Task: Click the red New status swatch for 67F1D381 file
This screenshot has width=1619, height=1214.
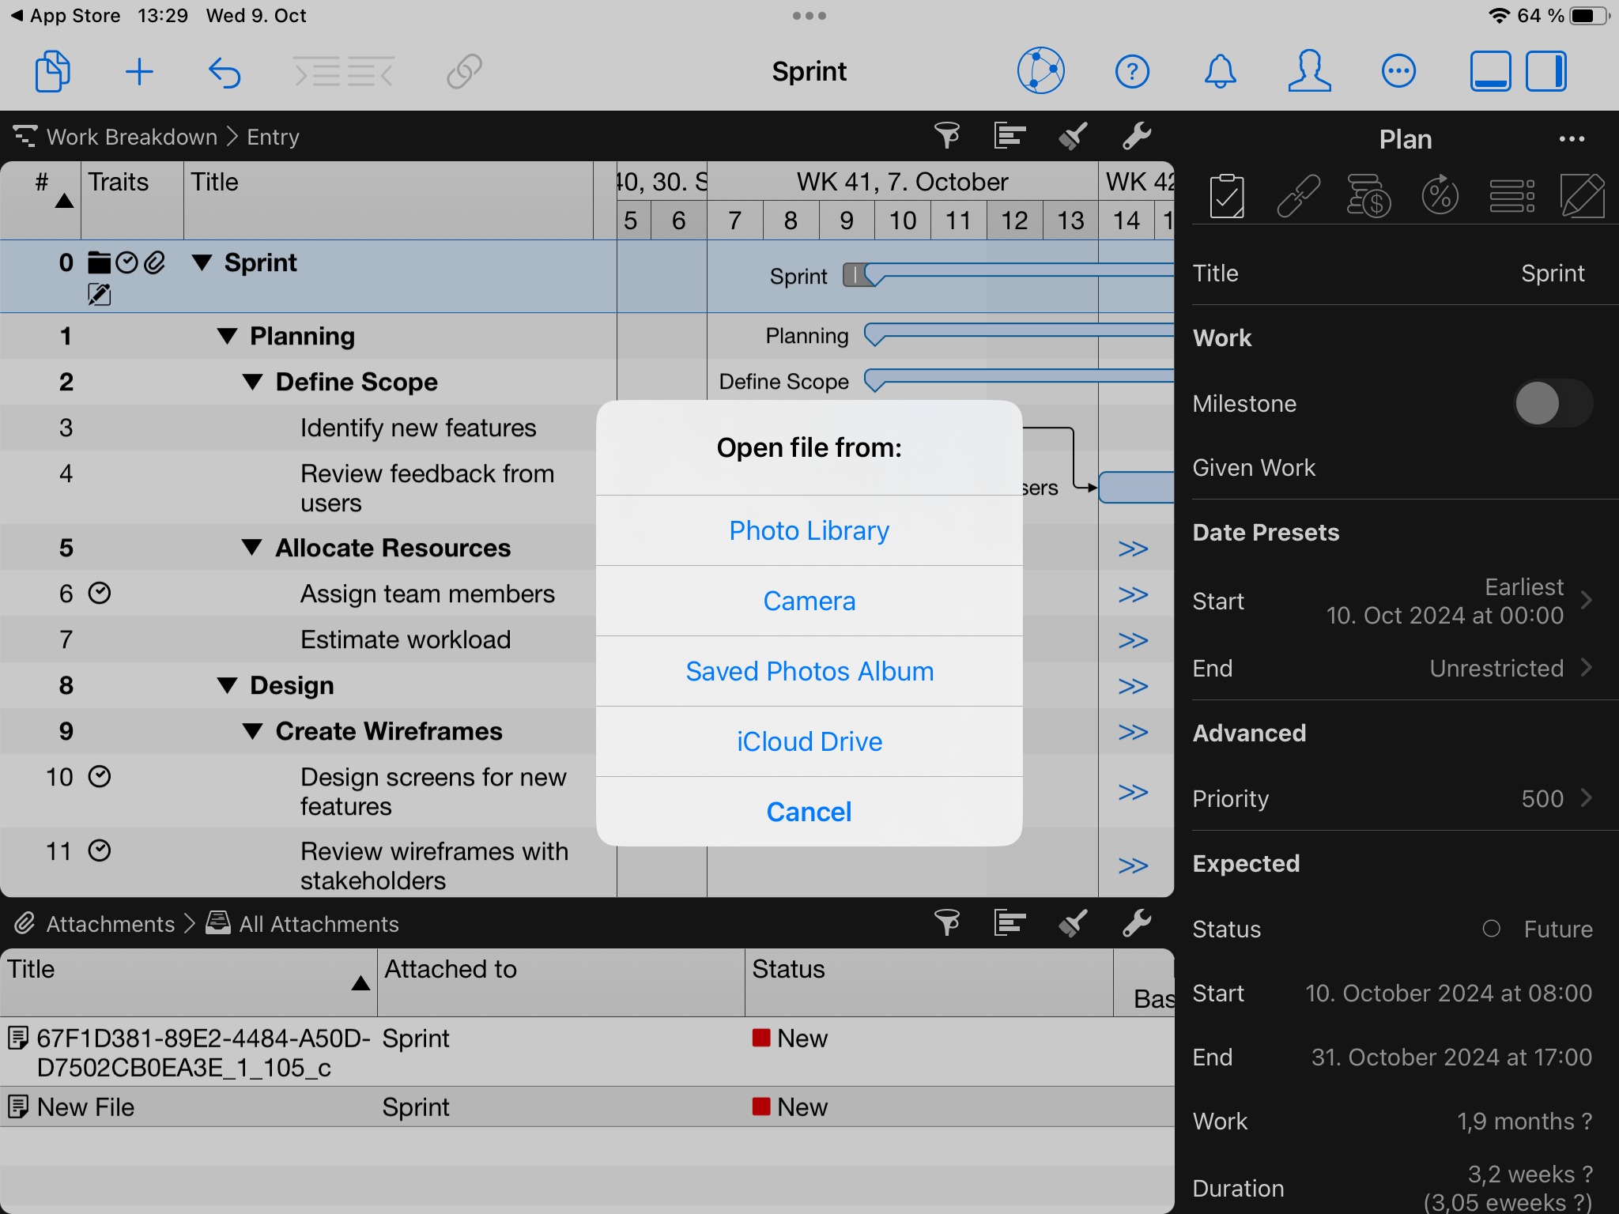Action: click(761, 1038)
